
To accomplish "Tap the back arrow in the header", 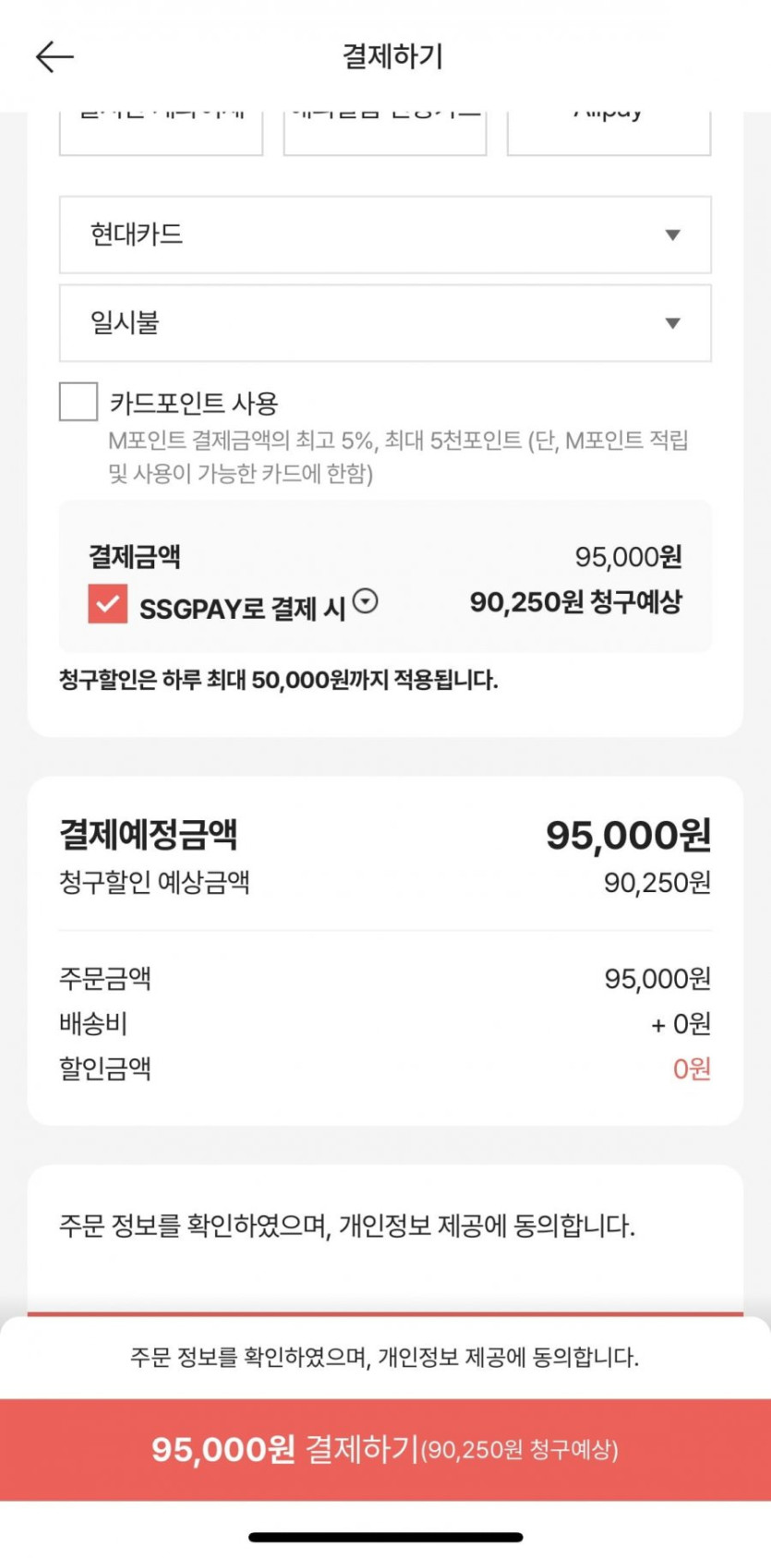I will point(54,56).
